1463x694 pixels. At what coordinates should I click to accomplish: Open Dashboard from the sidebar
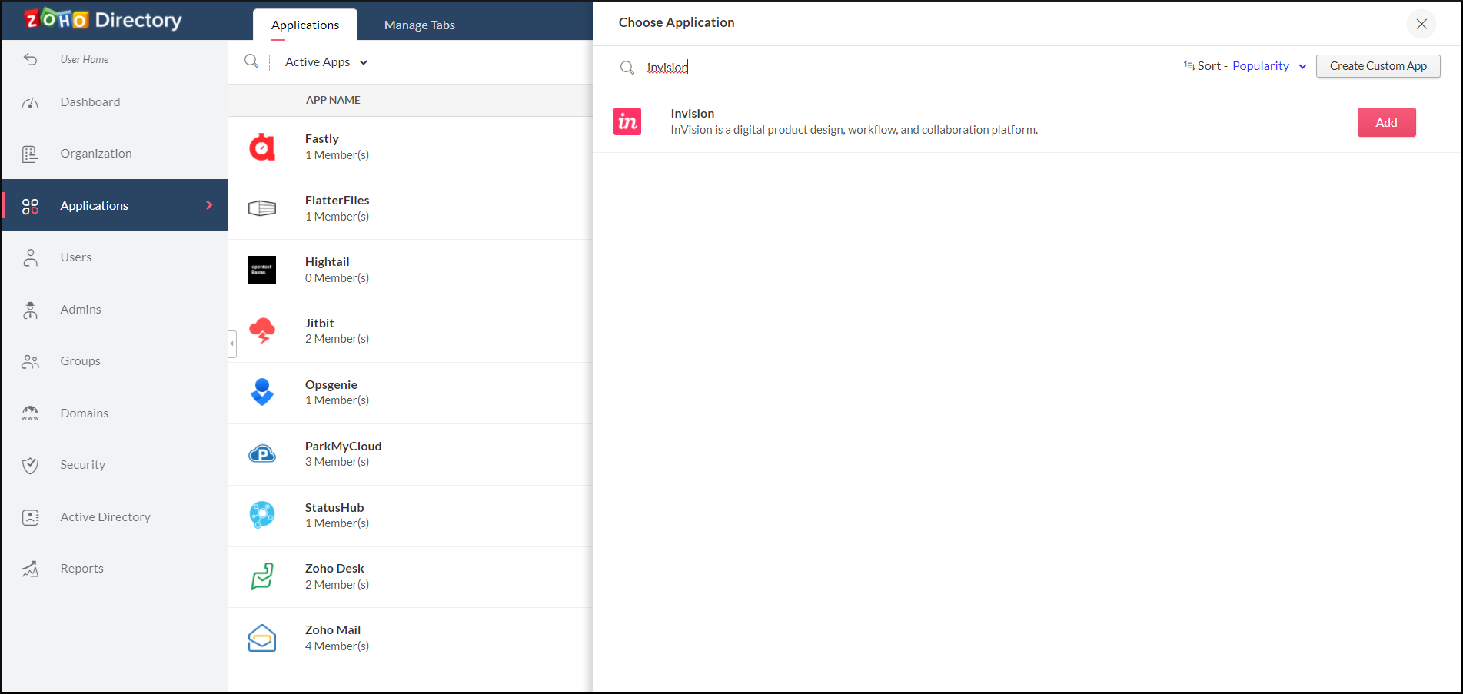pyautogui.click(x=115, y=102)
